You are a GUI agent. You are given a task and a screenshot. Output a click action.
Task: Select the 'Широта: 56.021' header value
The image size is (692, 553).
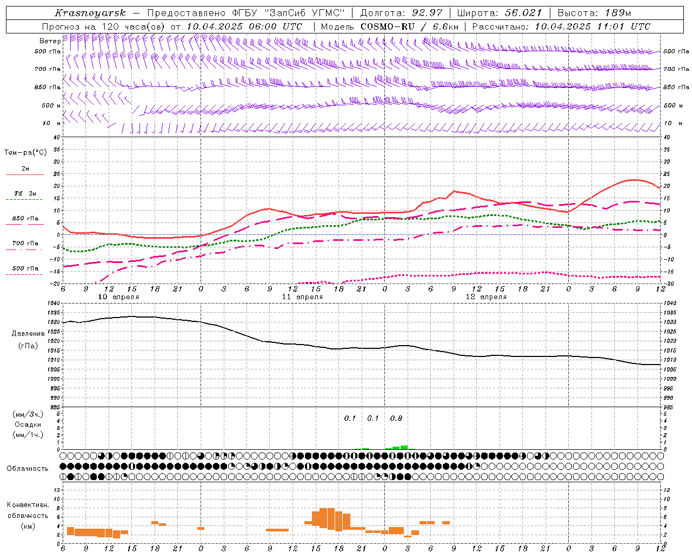(x=499, y=13)
